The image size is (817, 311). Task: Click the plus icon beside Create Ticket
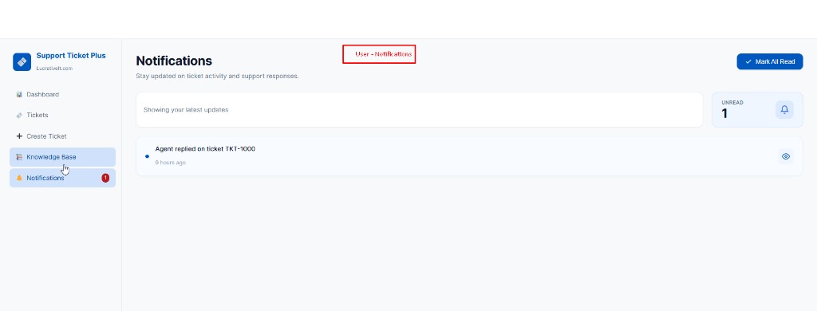19,136
